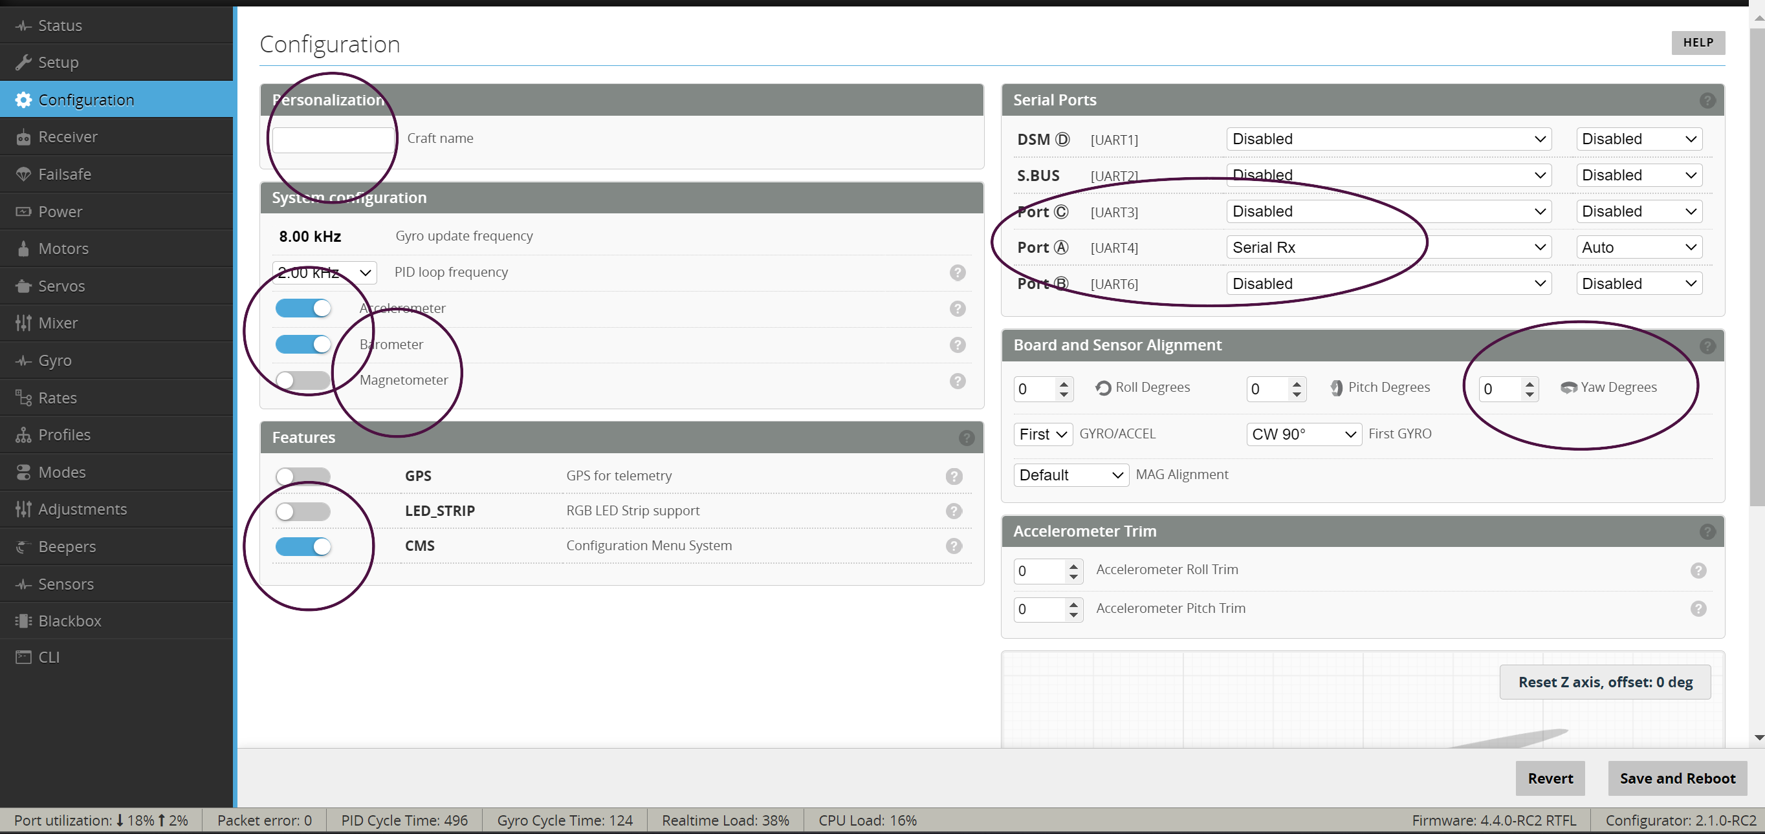Click the CMS feature help icon

(x=953, y=546)
